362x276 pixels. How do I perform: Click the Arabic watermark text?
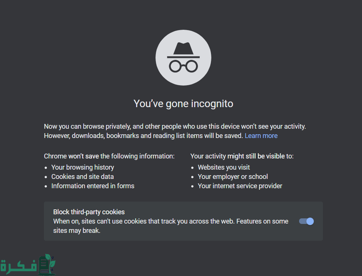19,266
